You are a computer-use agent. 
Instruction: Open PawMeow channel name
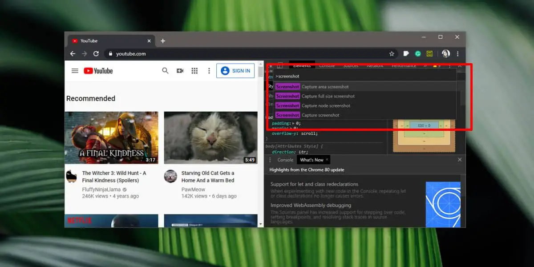(x=193, y=189)
